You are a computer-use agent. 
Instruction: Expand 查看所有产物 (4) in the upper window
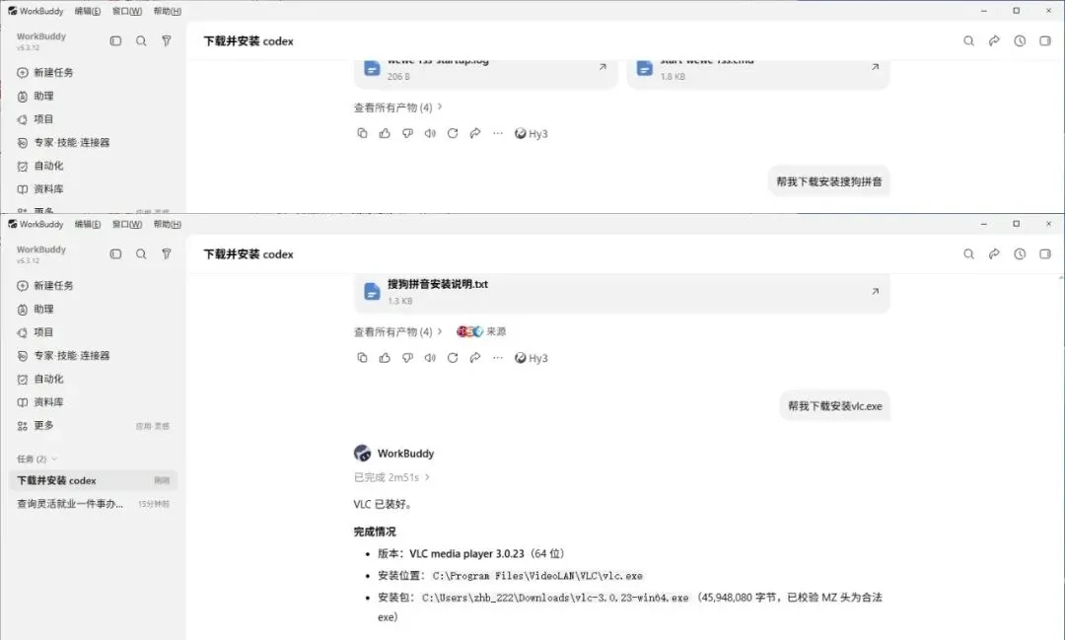[398, 107]
